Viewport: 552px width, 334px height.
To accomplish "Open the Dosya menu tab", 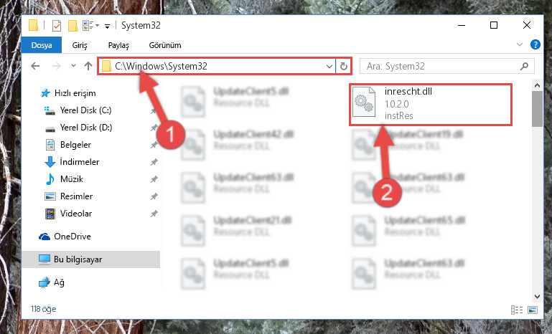I will (x=42, y=45).
